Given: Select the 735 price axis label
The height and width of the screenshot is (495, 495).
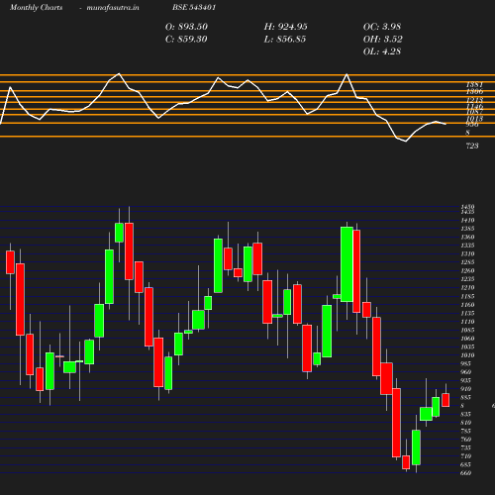Looking at the screenshot, I should pyautogui.click(x=466, y=447).
